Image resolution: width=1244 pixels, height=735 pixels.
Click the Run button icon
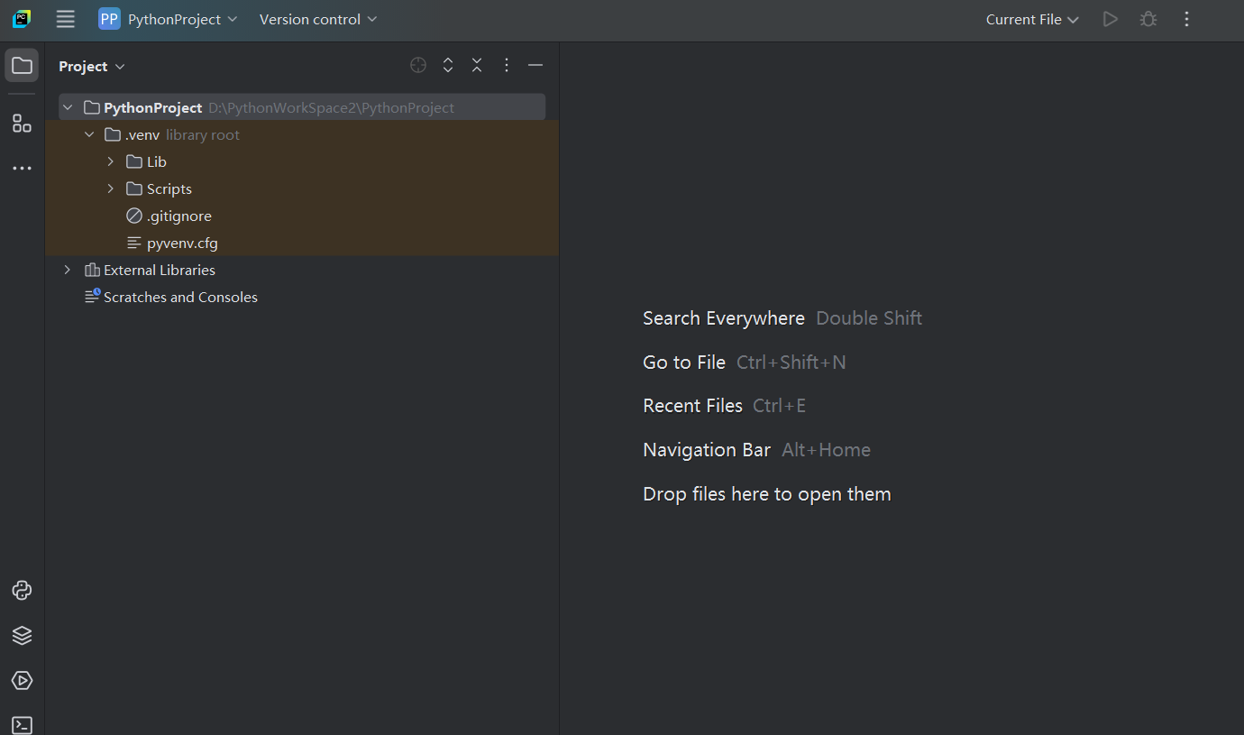(1110, 19)
